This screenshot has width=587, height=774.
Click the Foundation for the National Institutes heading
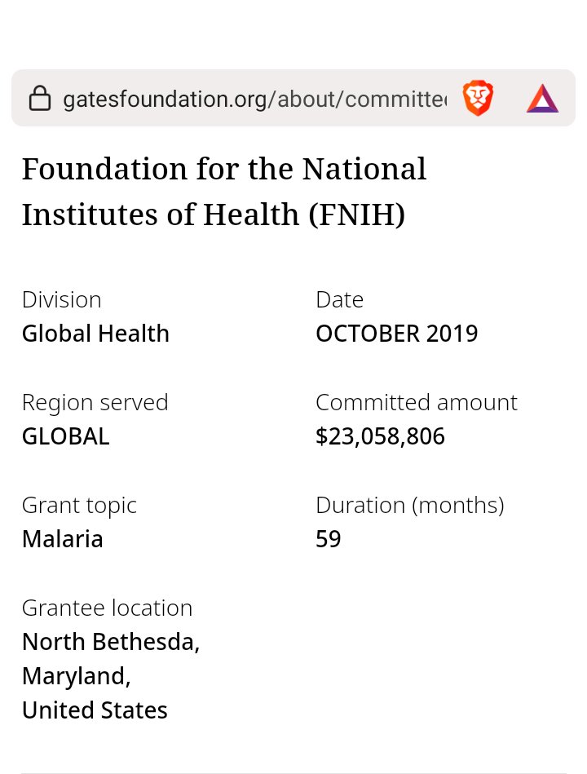224,192
